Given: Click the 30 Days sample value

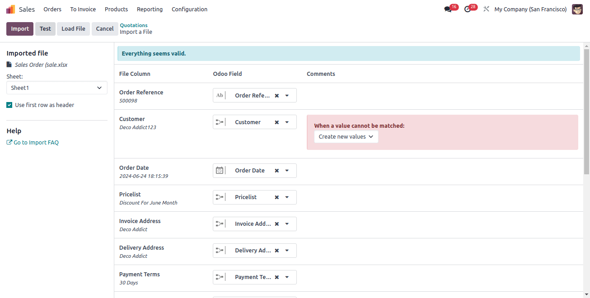Looking at the screenshot, I should [x=129, y=283].
